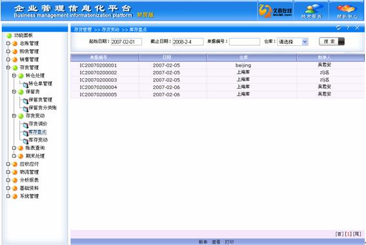The width and height of the screenshot is (366, 245).
Task: Click 存货管理 in the breadcrumb bar
Action: [83, 30]
